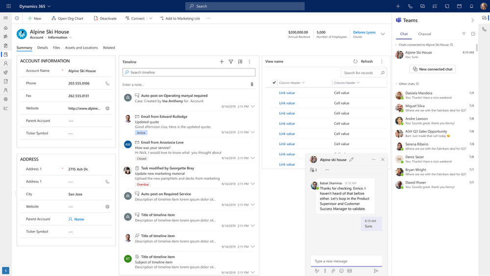The height and width of the screenshot is (276, 490).
Task: Filter the Teams chat list
Action: (x=464, y=34)
